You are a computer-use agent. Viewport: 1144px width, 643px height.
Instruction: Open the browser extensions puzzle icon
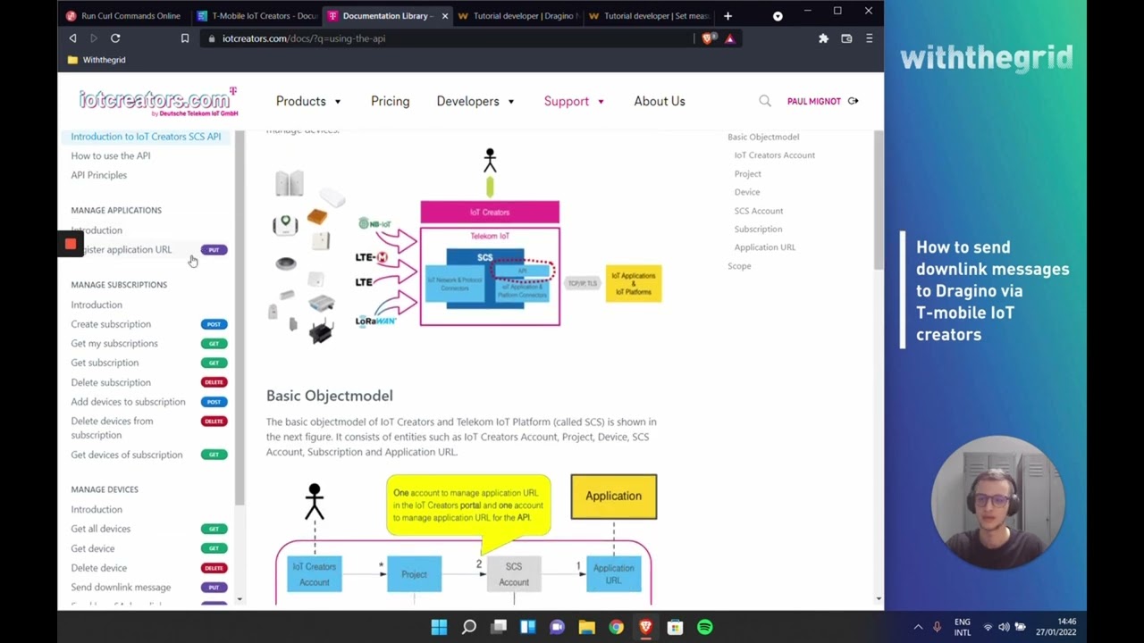coord(823,38)
